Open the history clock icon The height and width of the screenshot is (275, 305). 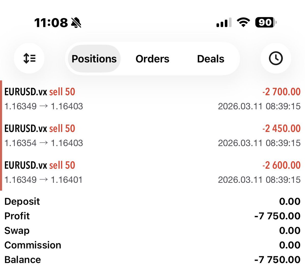click(276, 58)
